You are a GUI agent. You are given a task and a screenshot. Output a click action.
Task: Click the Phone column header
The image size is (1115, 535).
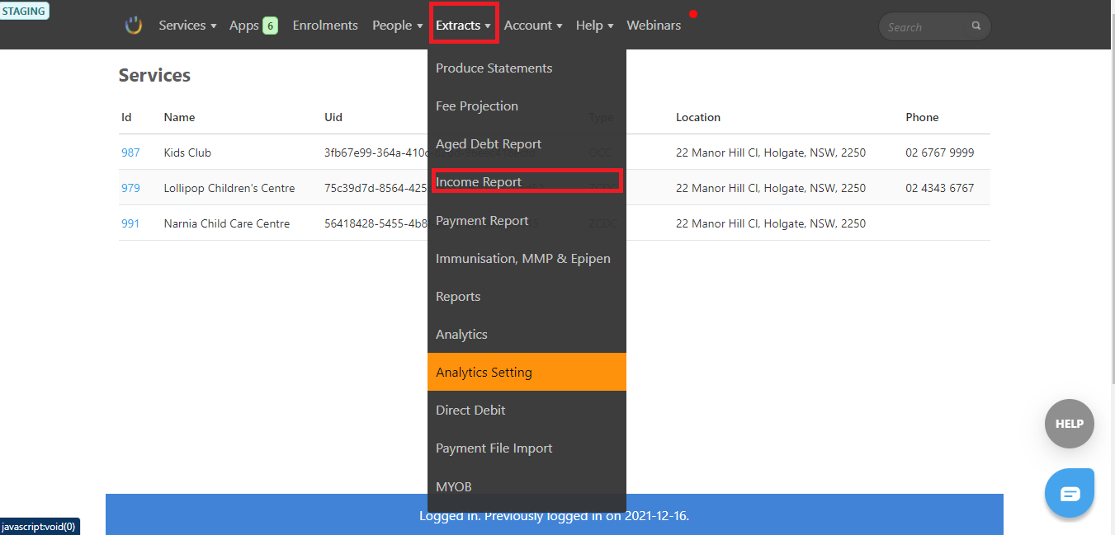[922, 117]
